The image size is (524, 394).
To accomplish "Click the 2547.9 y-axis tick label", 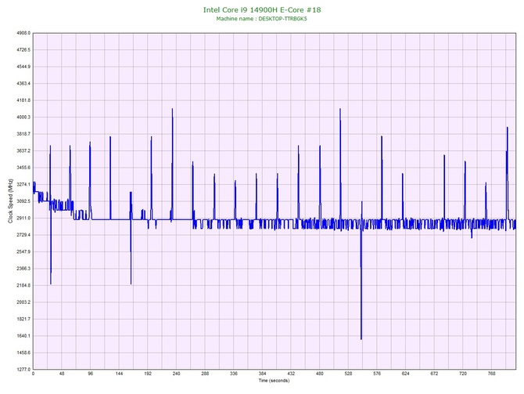I will [23, 251].
